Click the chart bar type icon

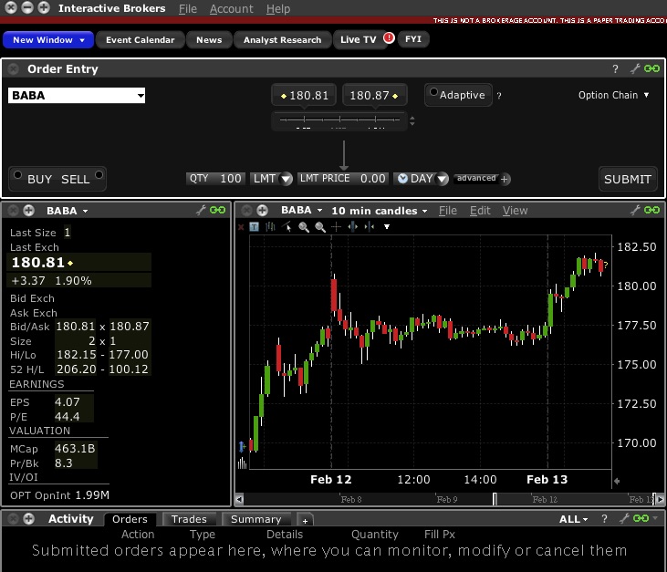click(270, 226)
